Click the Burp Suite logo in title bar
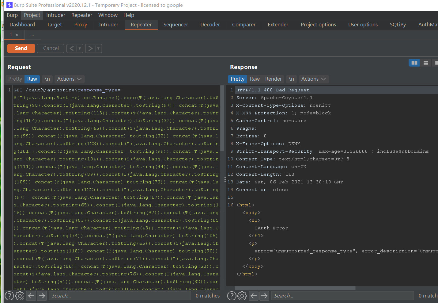The image size is (438, 303). coord(9,5)
